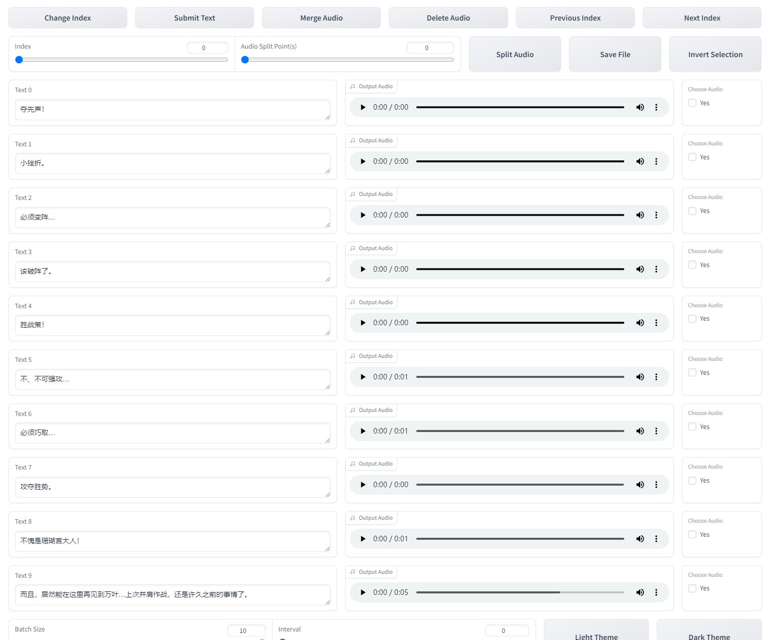Open more options menu for Text 6 audio

pos(656,431)
